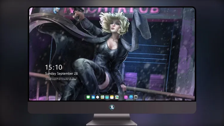Screen dimensions: 224x126
Task: Click the Sunday September 28 date text
Action: [x=62, y=73]
